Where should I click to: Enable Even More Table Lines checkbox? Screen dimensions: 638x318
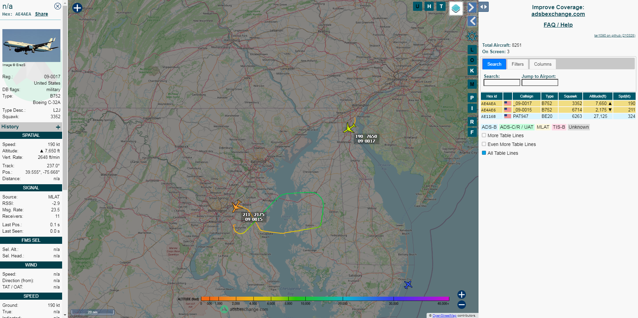pyautogui.click(x=484, y=144)
